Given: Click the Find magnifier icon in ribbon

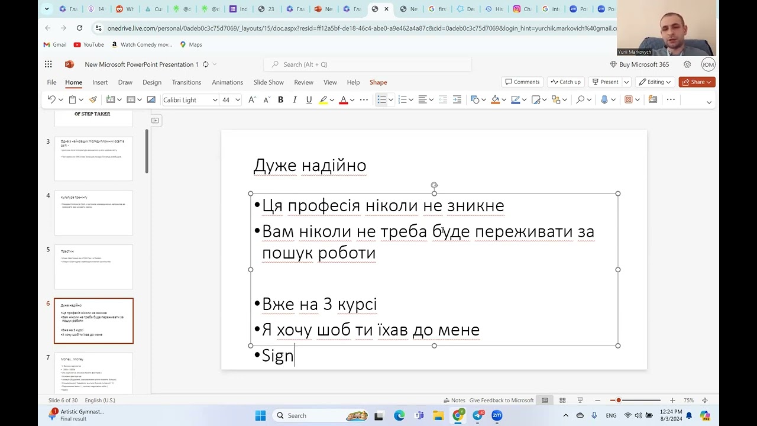Looking at the screenshot, I should 580,99.
